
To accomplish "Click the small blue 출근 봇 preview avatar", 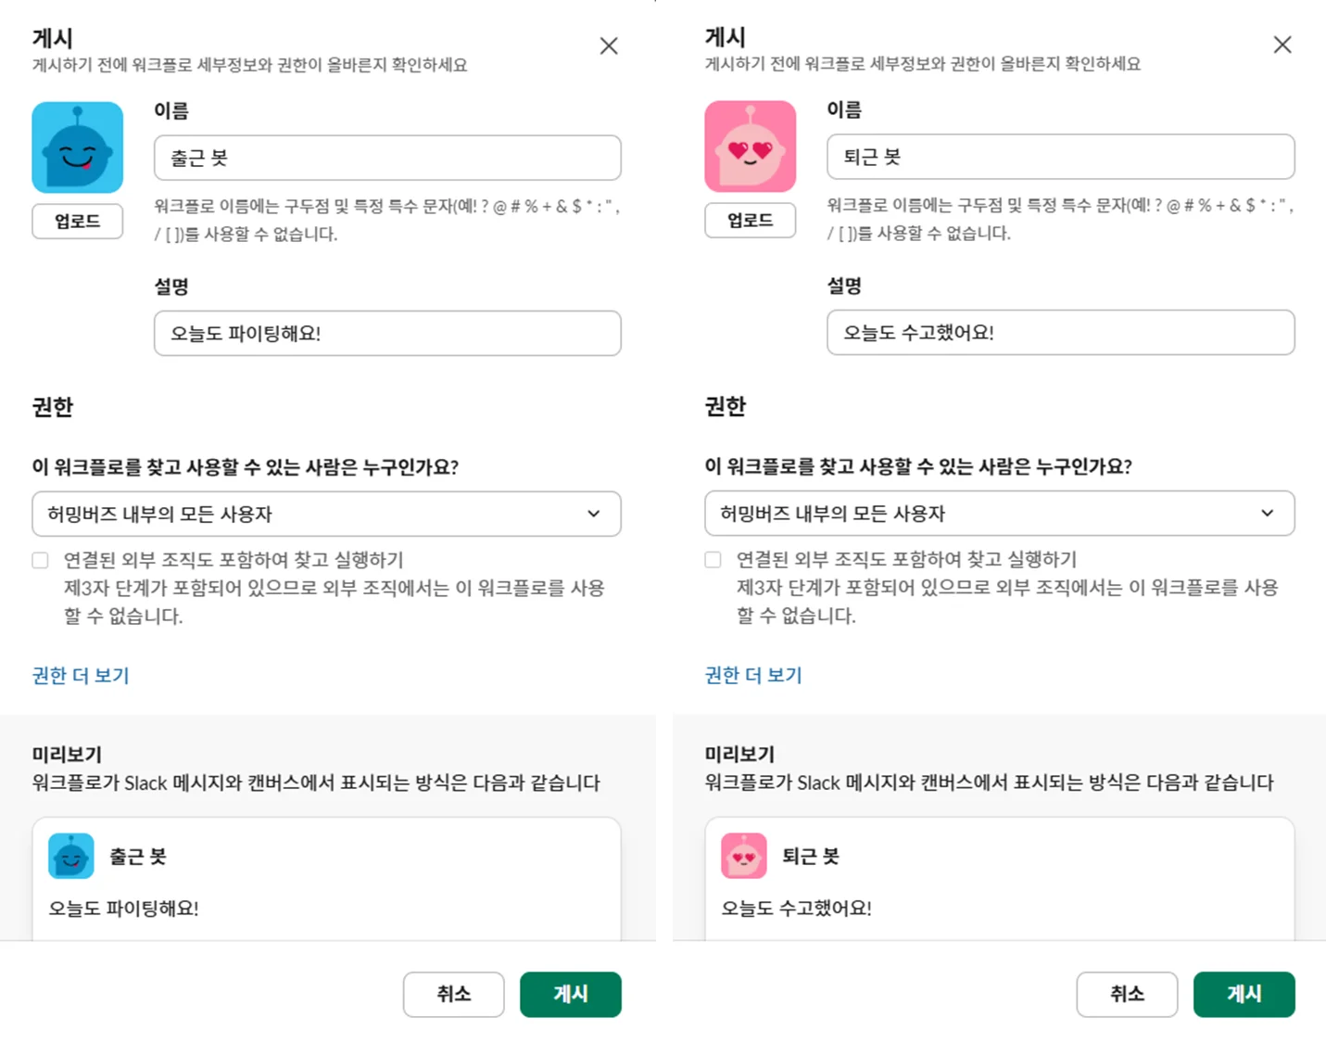I will (x=71, y=856).
